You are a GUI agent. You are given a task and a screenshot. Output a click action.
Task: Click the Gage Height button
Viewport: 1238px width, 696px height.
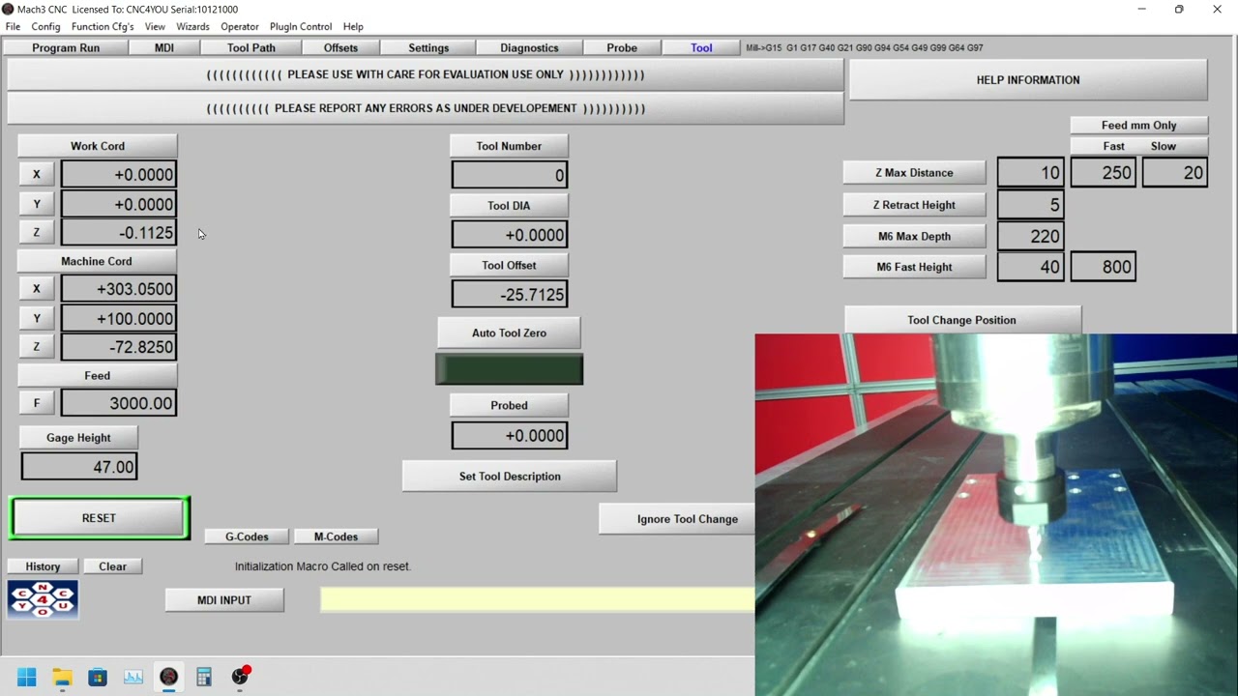(78, 438)
